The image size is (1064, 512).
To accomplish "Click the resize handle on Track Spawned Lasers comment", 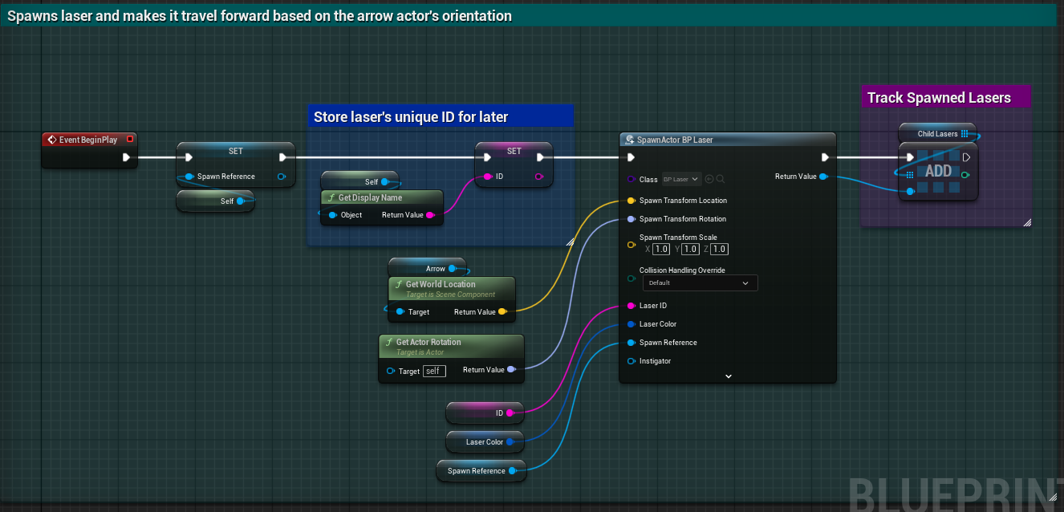I will [1028, 222].
